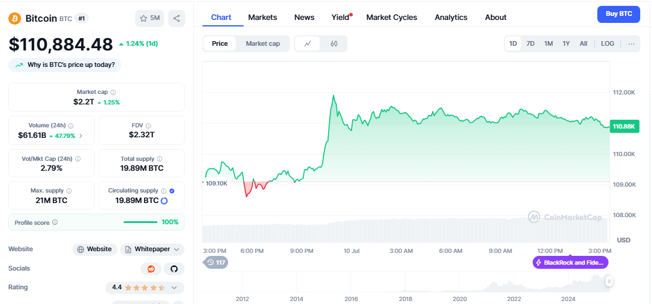Click the Circulating supply info icon
The image size is (652, 304).
tap(163, 191)
